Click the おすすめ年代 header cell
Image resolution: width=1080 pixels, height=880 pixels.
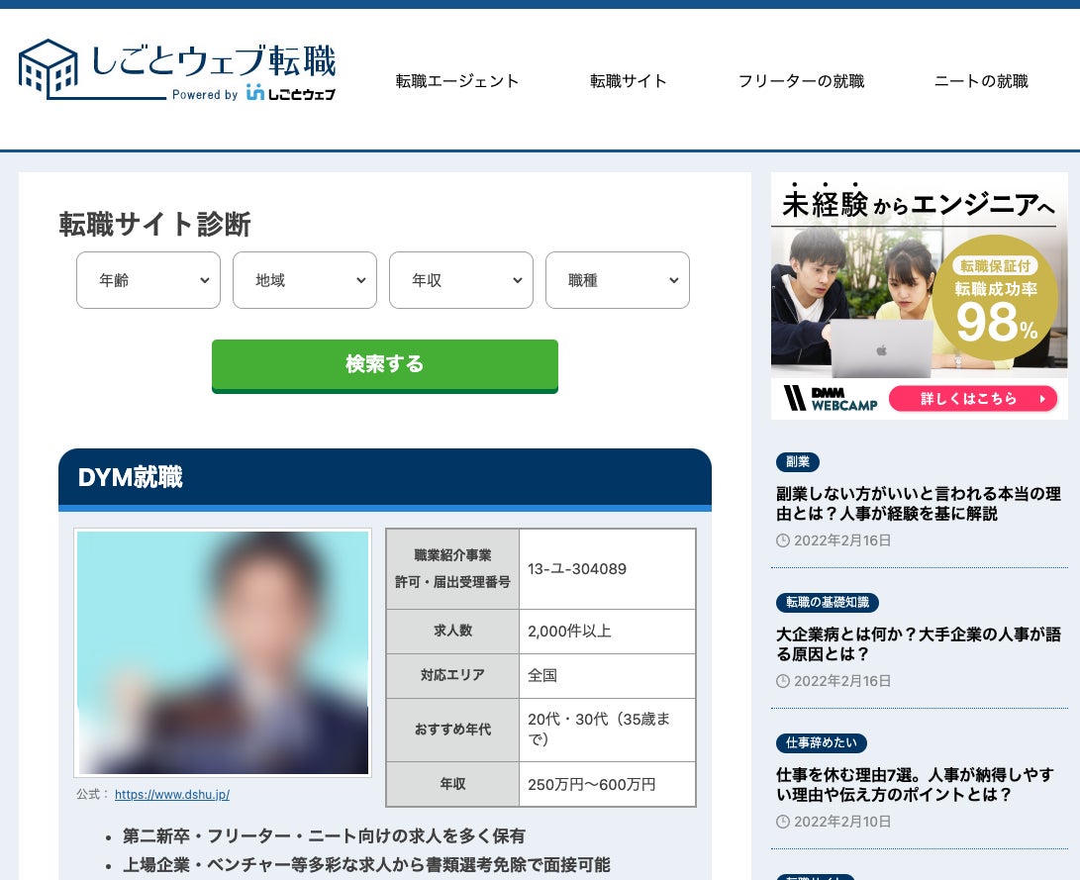(452, 730)
